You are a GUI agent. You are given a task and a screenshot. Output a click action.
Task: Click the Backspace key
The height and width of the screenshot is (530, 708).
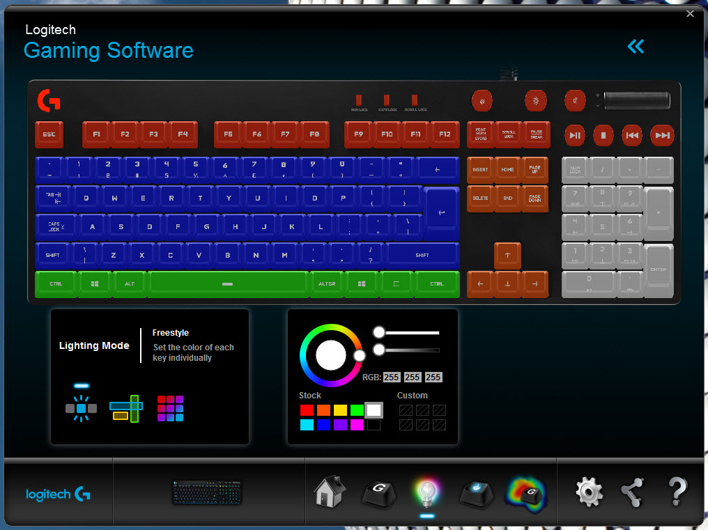pyautogui.click(x=438, y=170)
